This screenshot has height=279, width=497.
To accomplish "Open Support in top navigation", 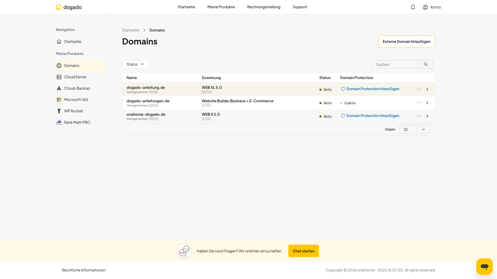I will coord(300,7).
